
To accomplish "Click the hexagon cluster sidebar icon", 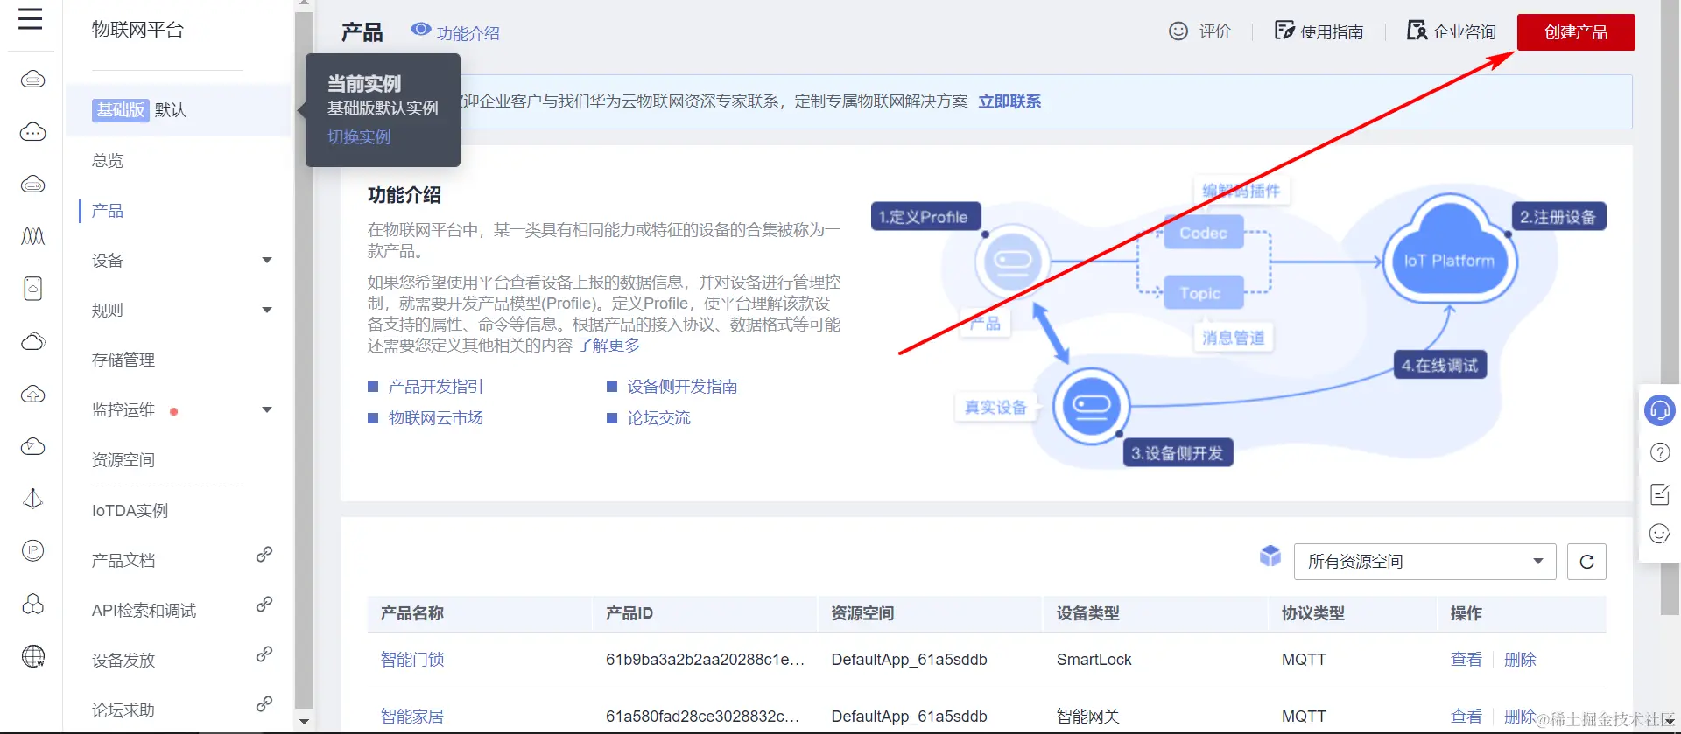I will pyautogui.click(x=33, y=604).
